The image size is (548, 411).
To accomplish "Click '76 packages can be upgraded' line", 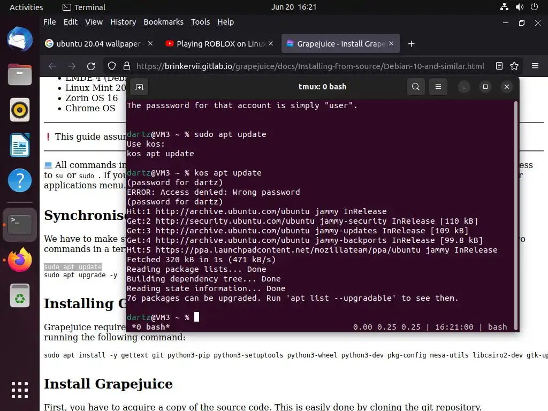I will tap(292, 298).
